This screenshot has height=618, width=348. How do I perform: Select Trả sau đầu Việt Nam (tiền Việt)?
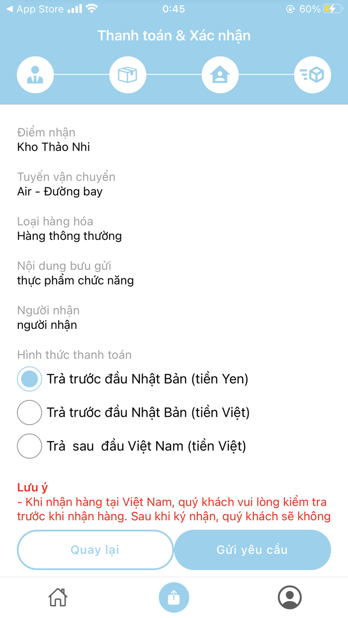pos(29,446)
